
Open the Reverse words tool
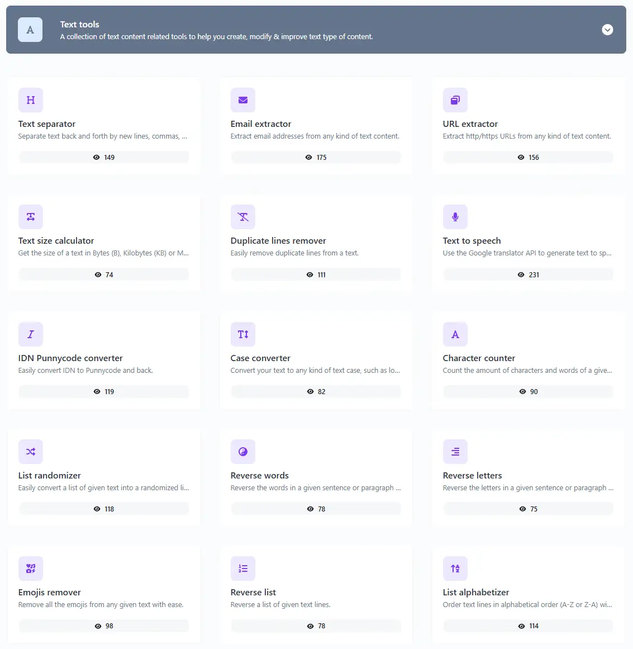click(259, 476)
